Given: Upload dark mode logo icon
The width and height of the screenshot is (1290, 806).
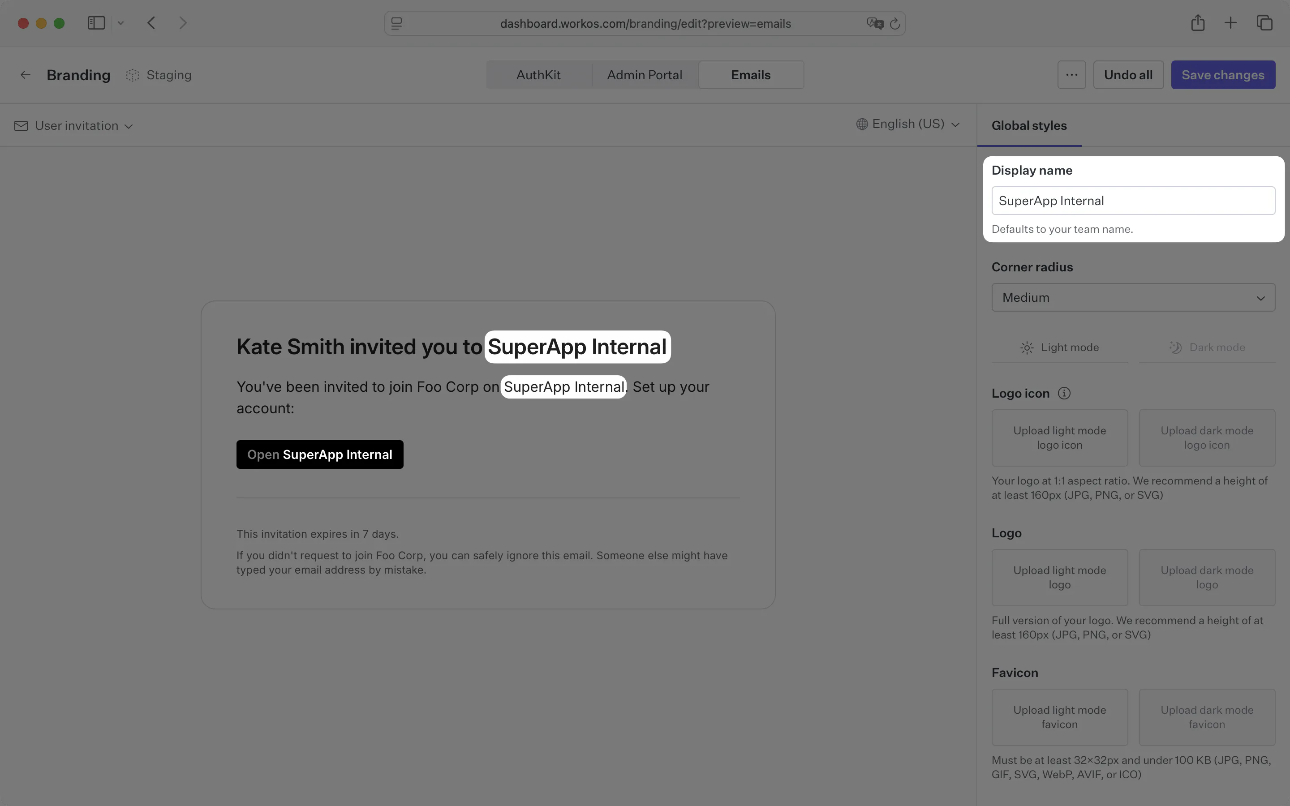Looking at the screenshot, I should [x=1207, y=437].
